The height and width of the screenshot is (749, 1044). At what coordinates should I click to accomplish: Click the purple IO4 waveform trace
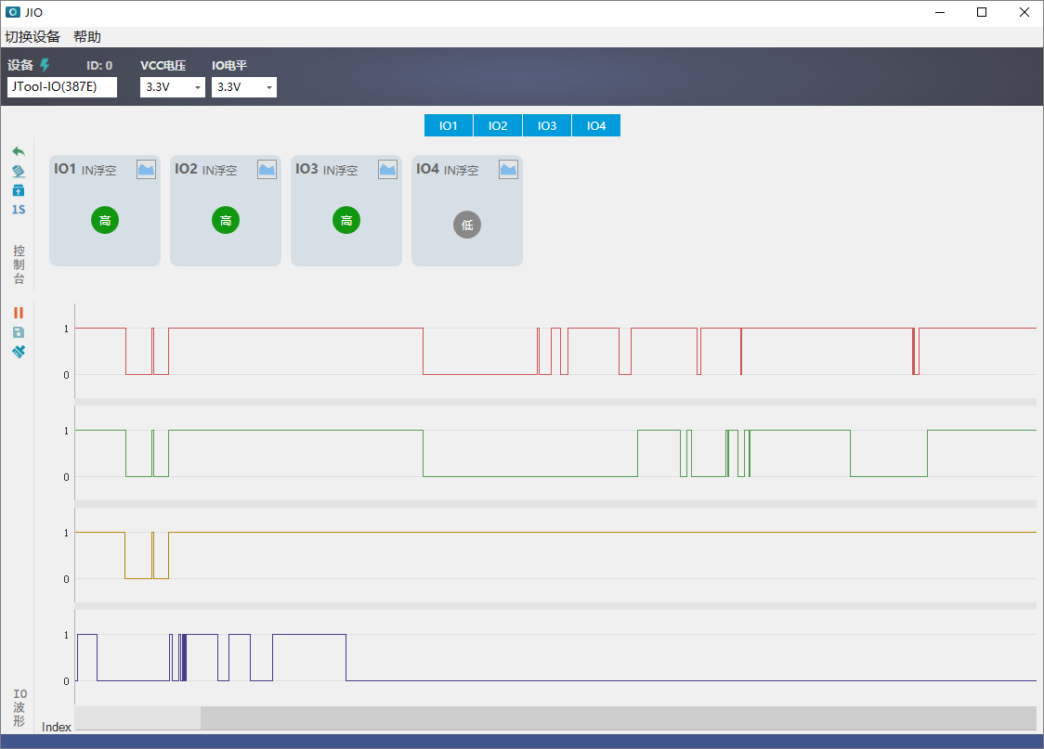coord(555,658)
